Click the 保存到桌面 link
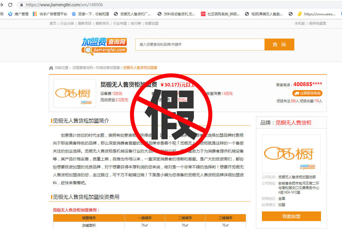Image resolution: width=342 pixels, height=229 pixels. (x=317, y=24)
